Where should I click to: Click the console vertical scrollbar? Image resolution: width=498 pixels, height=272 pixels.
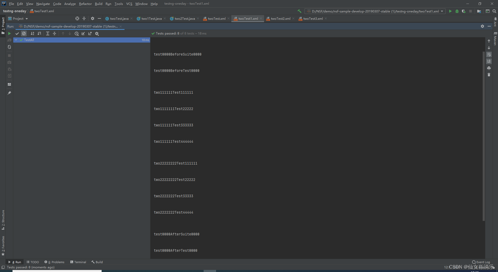(484, 136)
